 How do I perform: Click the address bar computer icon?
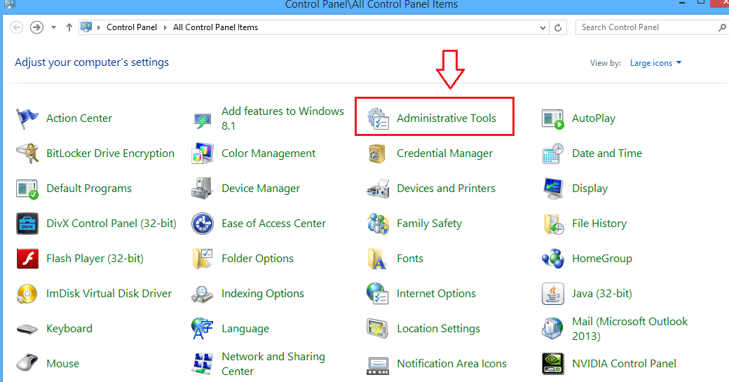pyautogui.click(x=86, y=27)
